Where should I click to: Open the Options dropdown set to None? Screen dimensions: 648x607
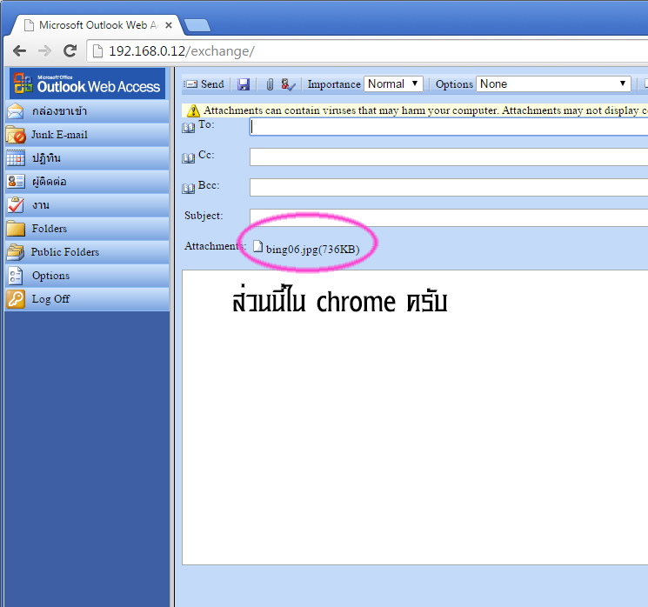553,83
